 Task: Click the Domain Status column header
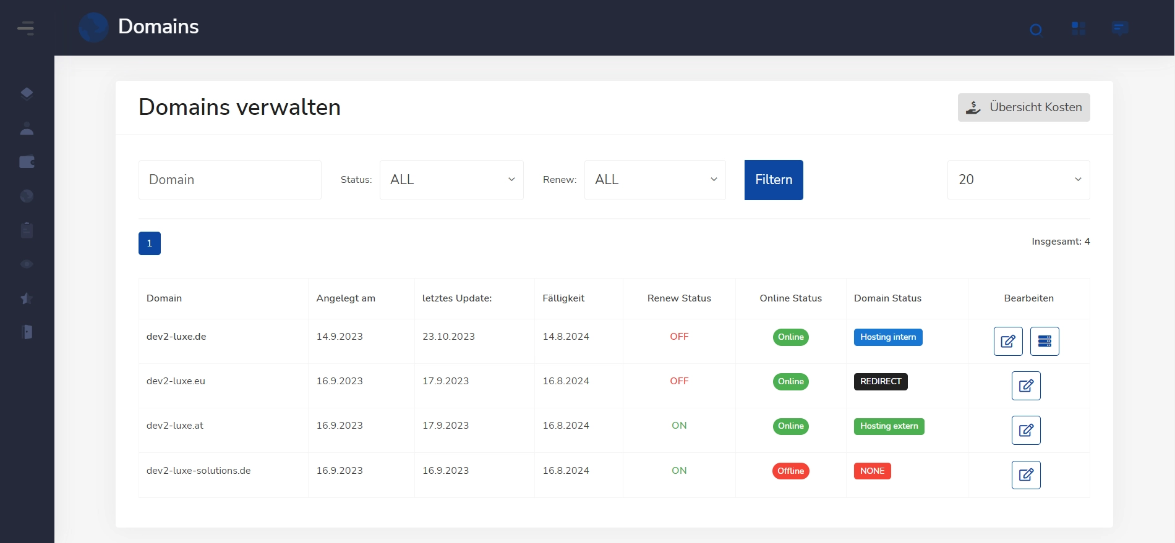(887, 298)
